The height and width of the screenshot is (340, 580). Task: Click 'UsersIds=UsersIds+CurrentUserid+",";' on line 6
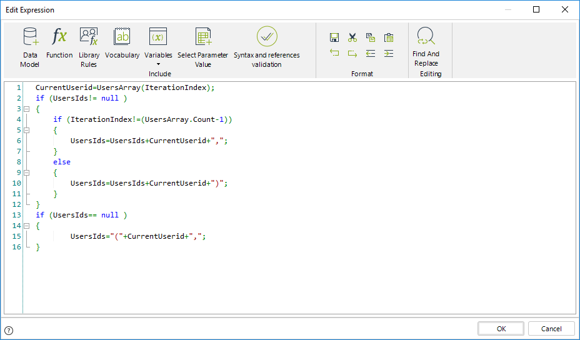tap(149, 141)
